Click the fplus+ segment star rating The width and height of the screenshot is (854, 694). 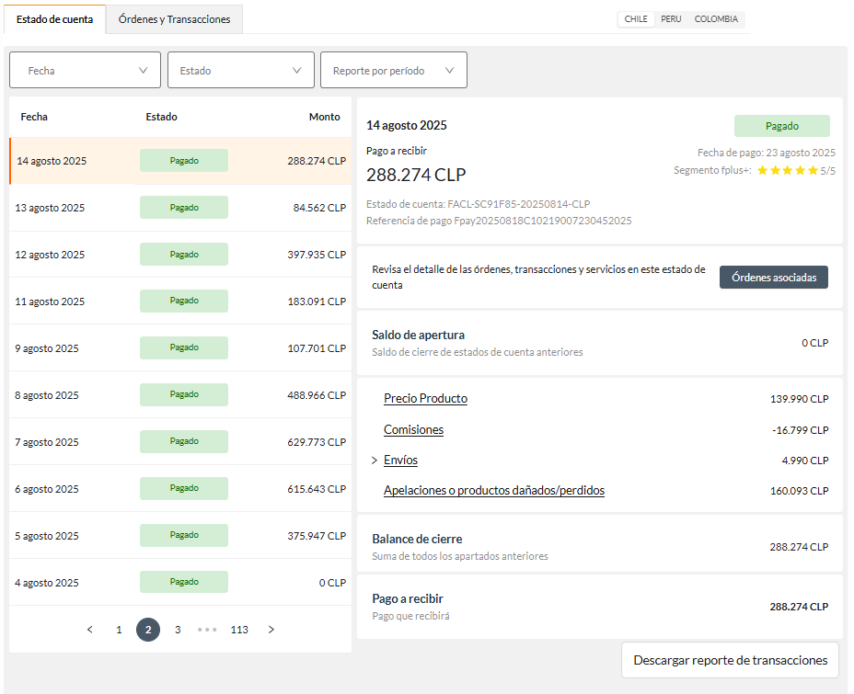pos(788,170)
